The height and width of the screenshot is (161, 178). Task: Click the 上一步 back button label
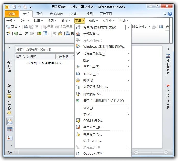coord(23,33)
